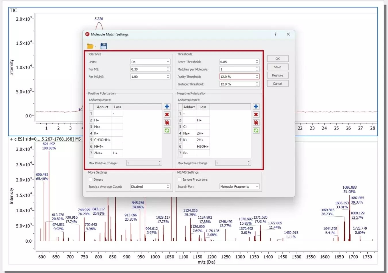This screenshot has height=273, width=388.
Task: Click the Score Threshold field
Action: [x=237, y=62]
